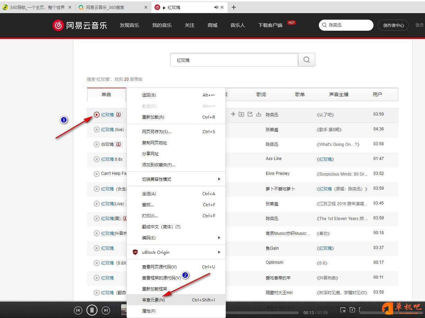The image size is (425, 318).
Task: Play the 白玫瑰 song
Action: click(x=96, y=144)
